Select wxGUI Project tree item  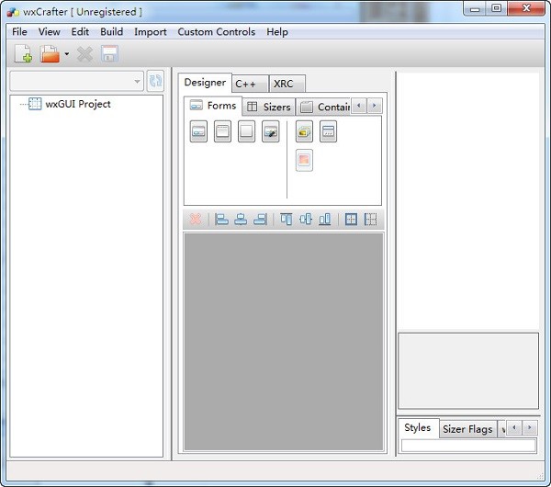[x=77, y=104]
